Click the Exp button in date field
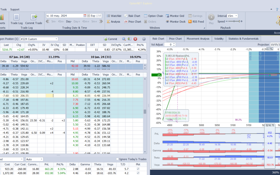 click(x=93, y=16)
